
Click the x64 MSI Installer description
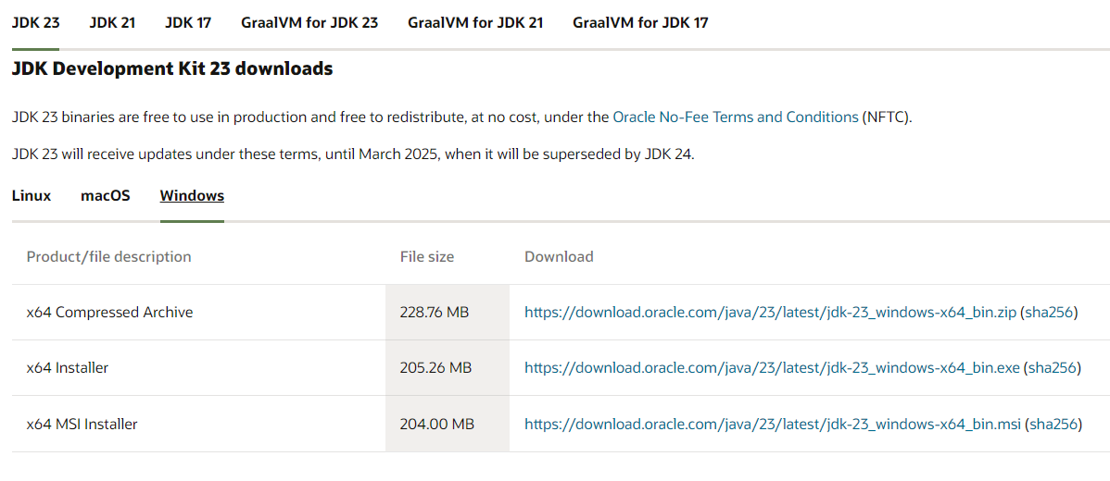(82, 425)
